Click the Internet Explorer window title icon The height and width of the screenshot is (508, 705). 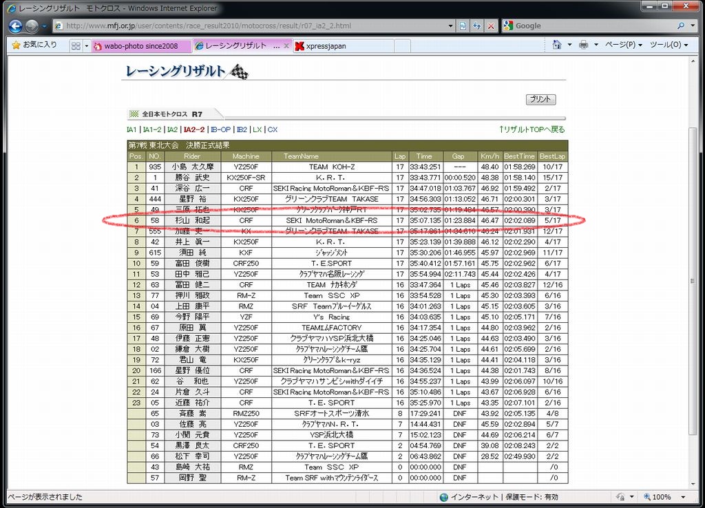[x=11, y=8]
